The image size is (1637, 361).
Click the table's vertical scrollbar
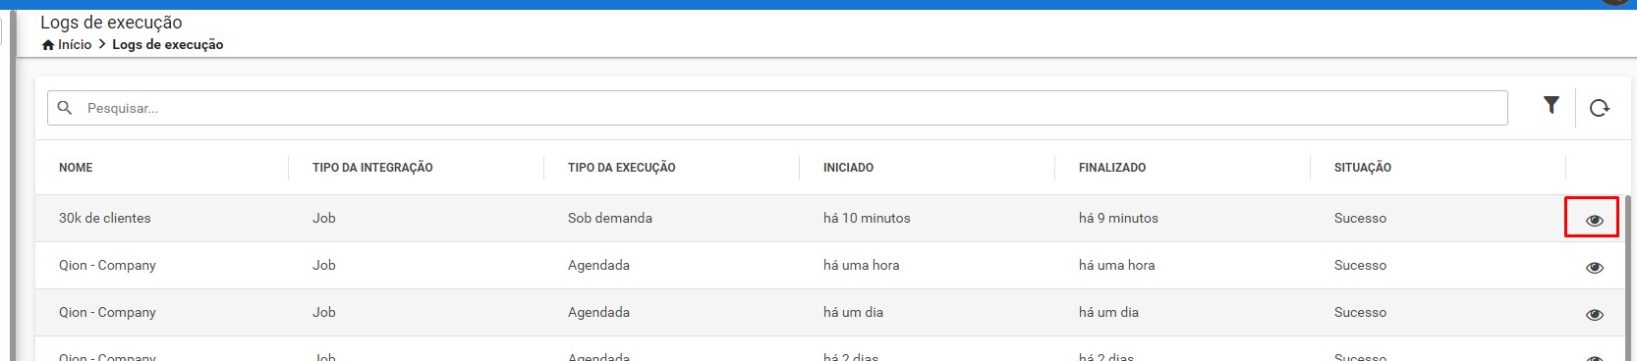(1627, 278)
